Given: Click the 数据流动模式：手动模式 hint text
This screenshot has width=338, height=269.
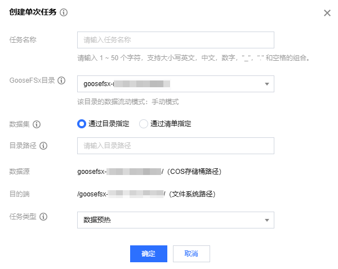Looking at the screenshot, I should tap(128, 102).
